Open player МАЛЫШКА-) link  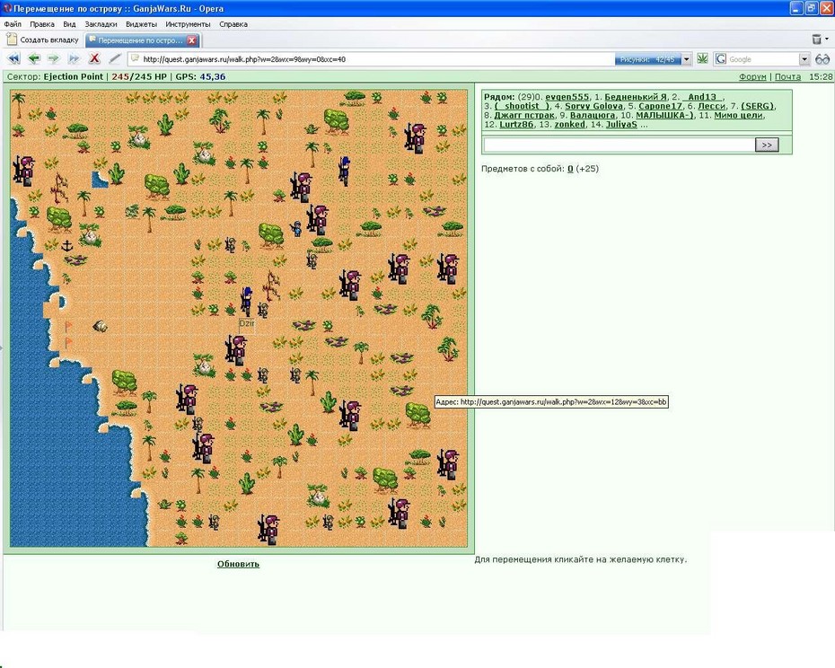pyautogui.click(x=664, y=115)
